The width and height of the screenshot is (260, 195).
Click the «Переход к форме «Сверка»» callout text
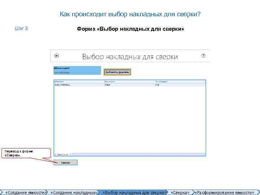pyautogui.click(x=19, y=153)
